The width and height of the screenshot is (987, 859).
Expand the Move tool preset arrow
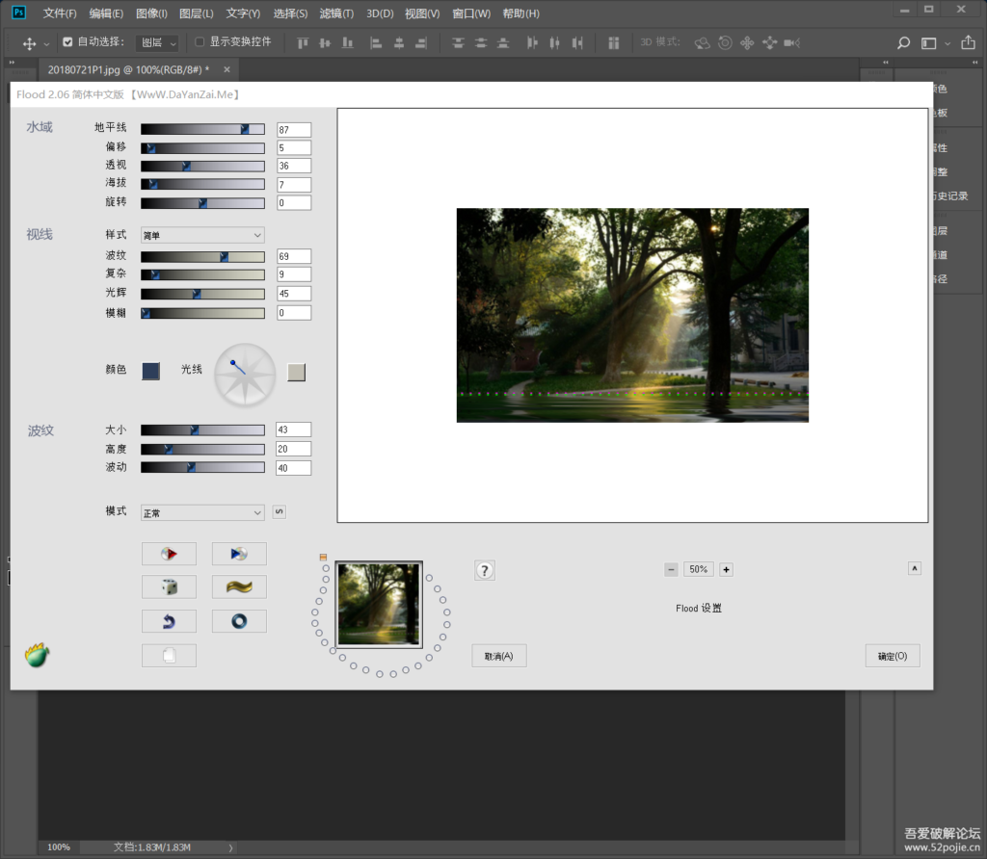46,44
